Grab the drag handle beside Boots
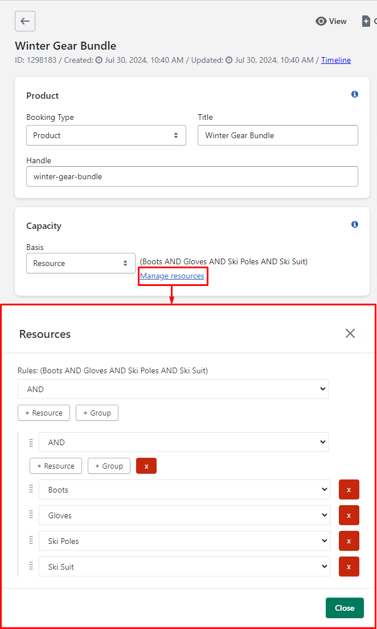The width and height of the screenshot is (377, 629). (x=31, y=489)
